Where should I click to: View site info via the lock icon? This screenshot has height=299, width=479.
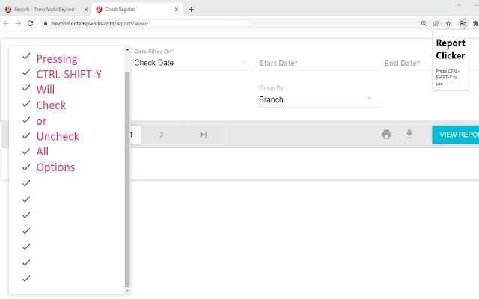click(x=46, y=23)
